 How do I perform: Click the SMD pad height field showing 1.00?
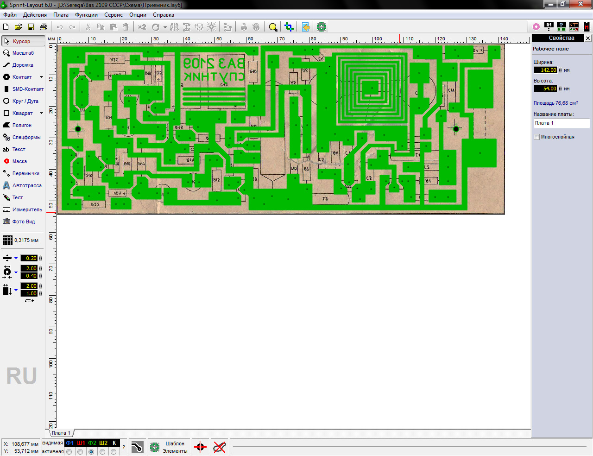(x=29, y=293)
